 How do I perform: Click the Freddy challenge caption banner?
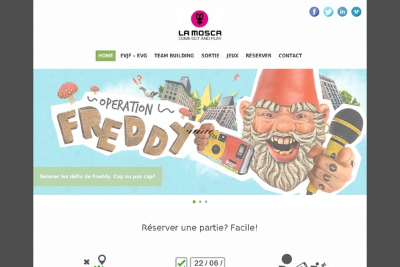98,176
